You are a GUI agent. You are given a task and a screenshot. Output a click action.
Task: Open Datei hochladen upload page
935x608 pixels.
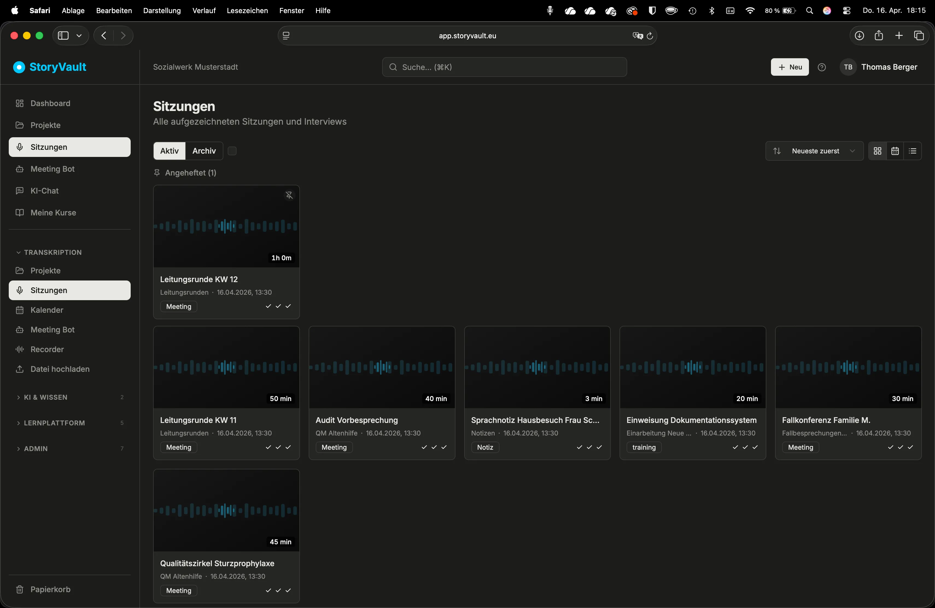tap(69, 369)
